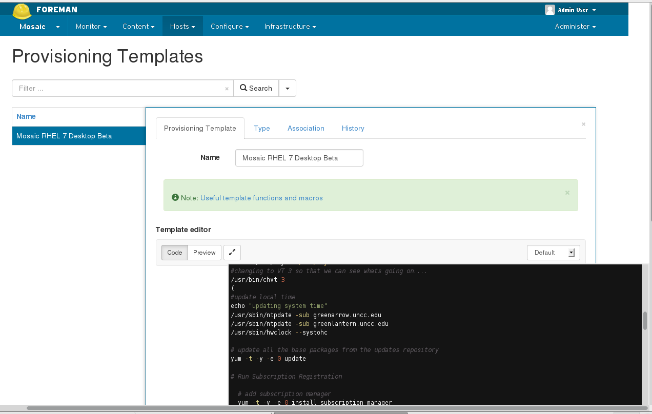
Task: Select the Preview view button
Action: pyautogui.click(x=205, y=252)
